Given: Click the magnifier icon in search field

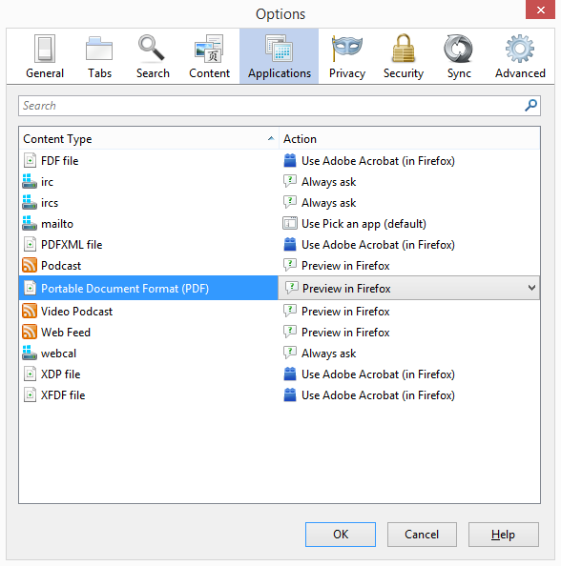Looking at the screenshot, I should tap(530, 106).
